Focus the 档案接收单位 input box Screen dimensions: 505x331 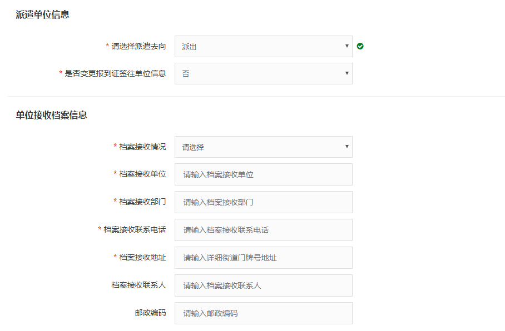click(263, 174)
